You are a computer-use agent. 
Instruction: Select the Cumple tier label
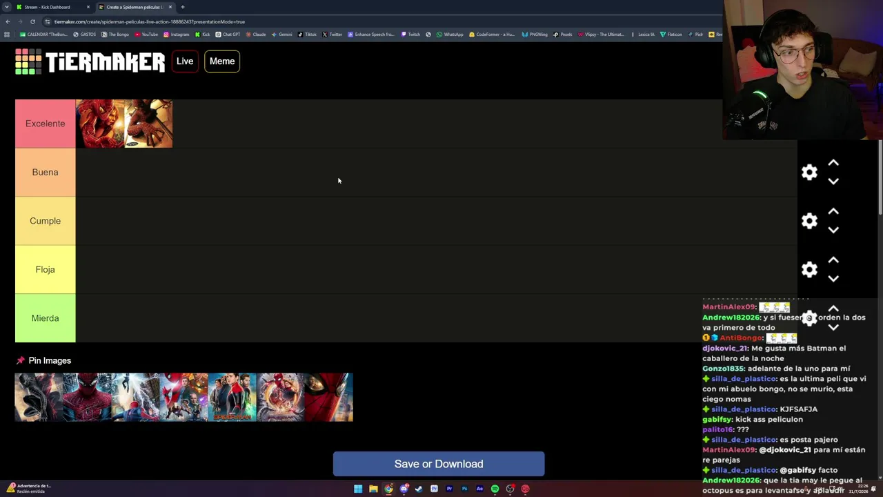45,221
